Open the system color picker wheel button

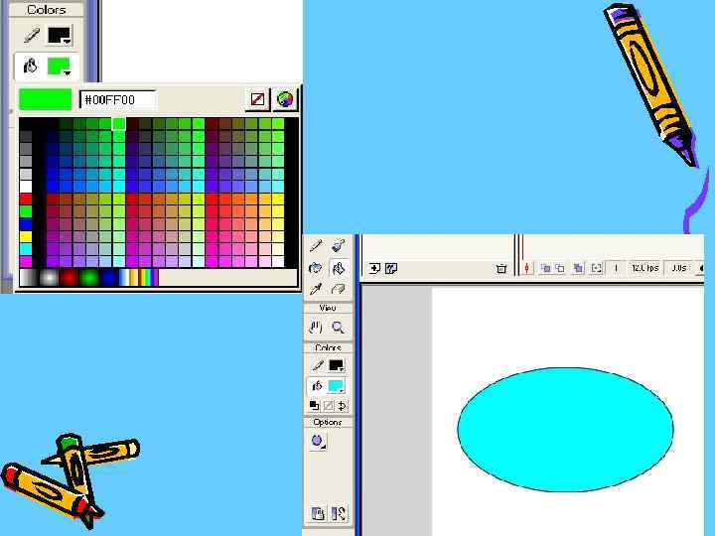coord(285,99)
